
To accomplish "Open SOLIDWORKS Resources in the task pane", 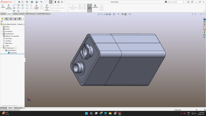I will [x=204, y=22].
